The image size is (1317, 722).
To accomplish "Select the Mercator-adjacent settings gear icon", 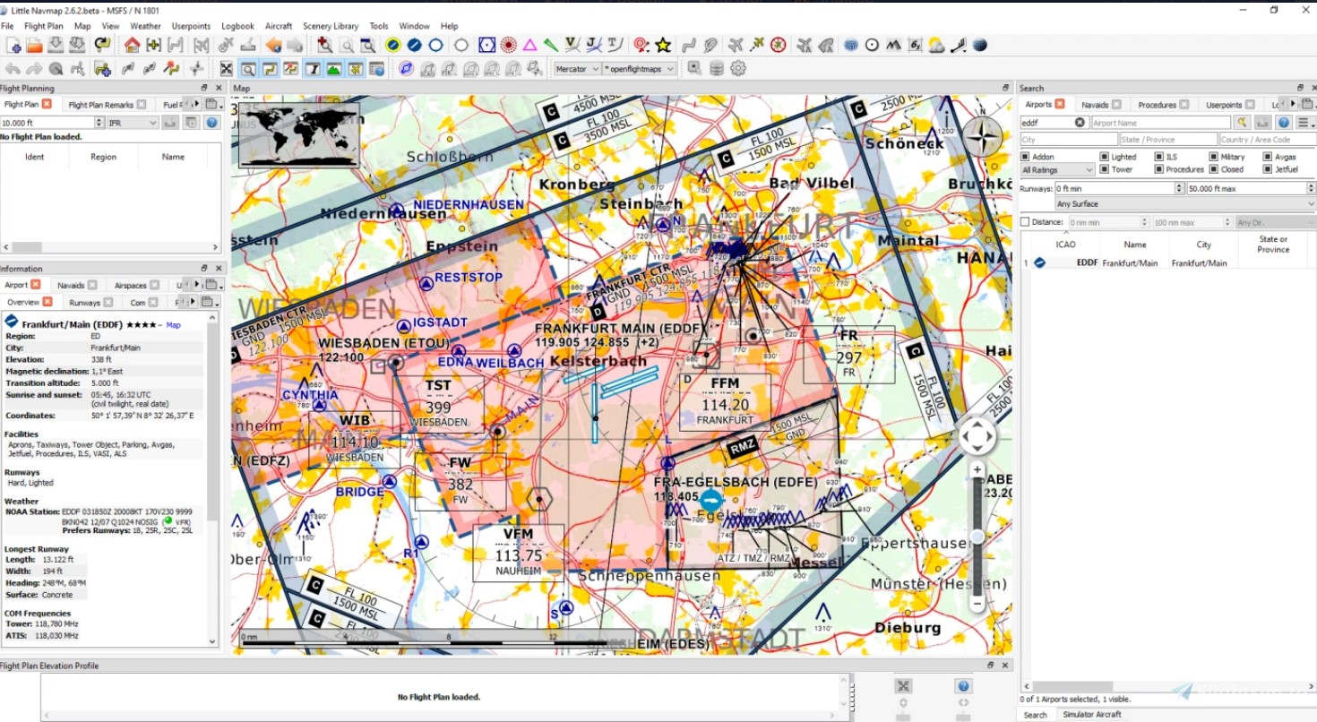I will 737,68.
